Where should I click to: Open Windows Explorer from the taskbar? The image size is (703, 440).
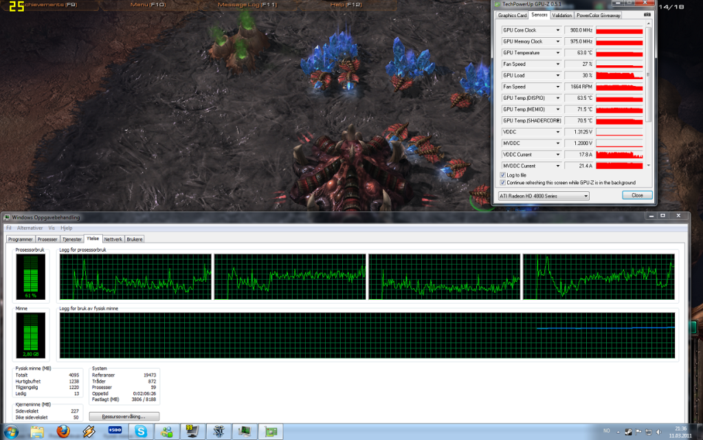[37, 432]
